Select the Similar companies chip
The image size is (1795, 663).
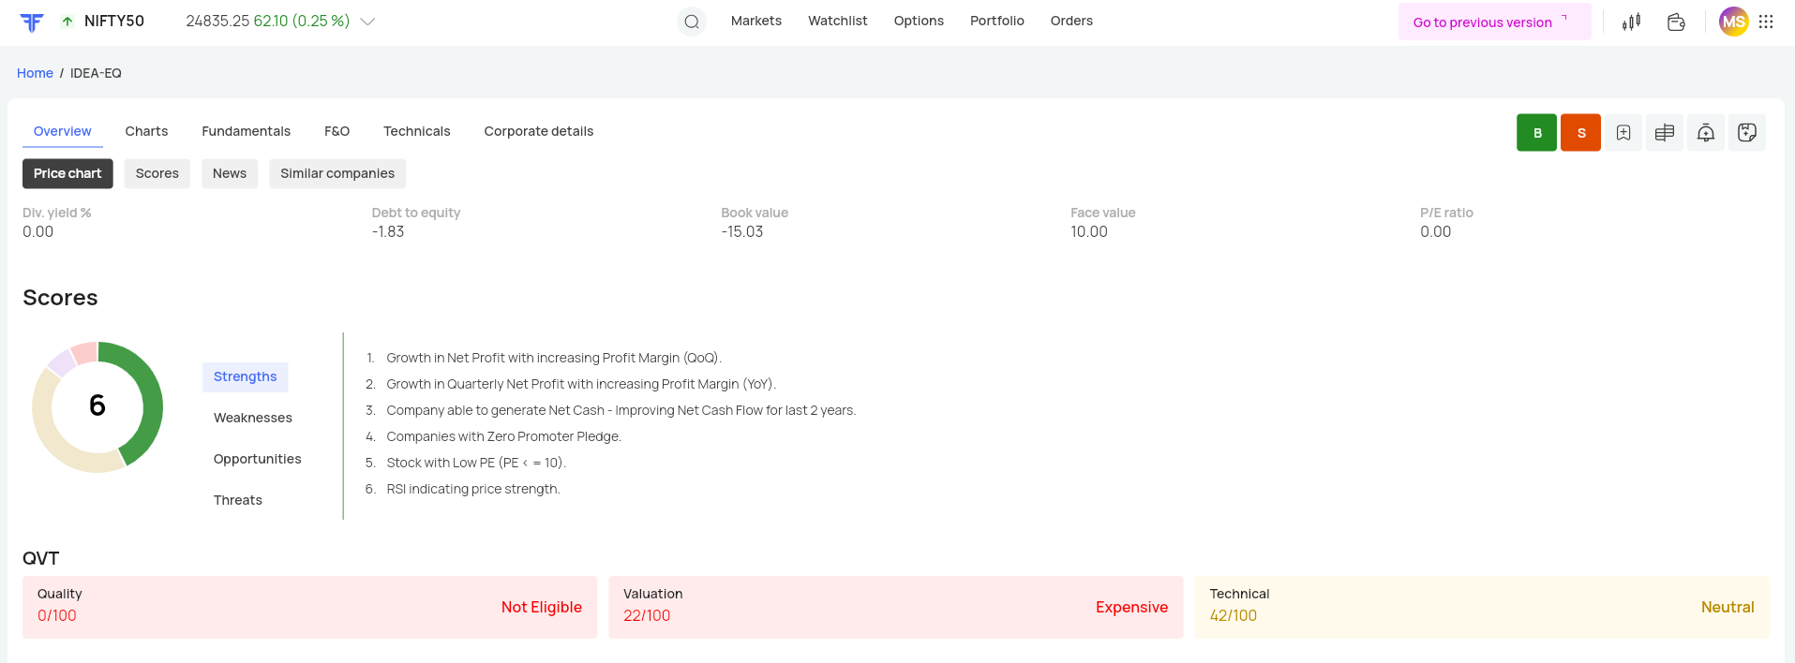coord(337,173)
